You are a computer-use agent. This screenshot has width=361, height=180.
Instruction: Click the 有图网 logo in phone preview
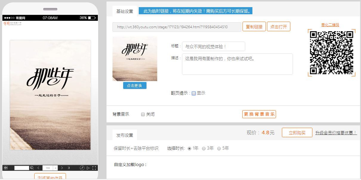[x=13, y=23]
